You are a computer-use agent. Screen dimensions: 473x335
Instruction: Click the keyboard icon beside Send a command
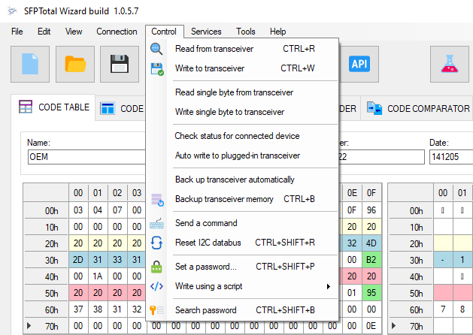(x=156, y=224)
